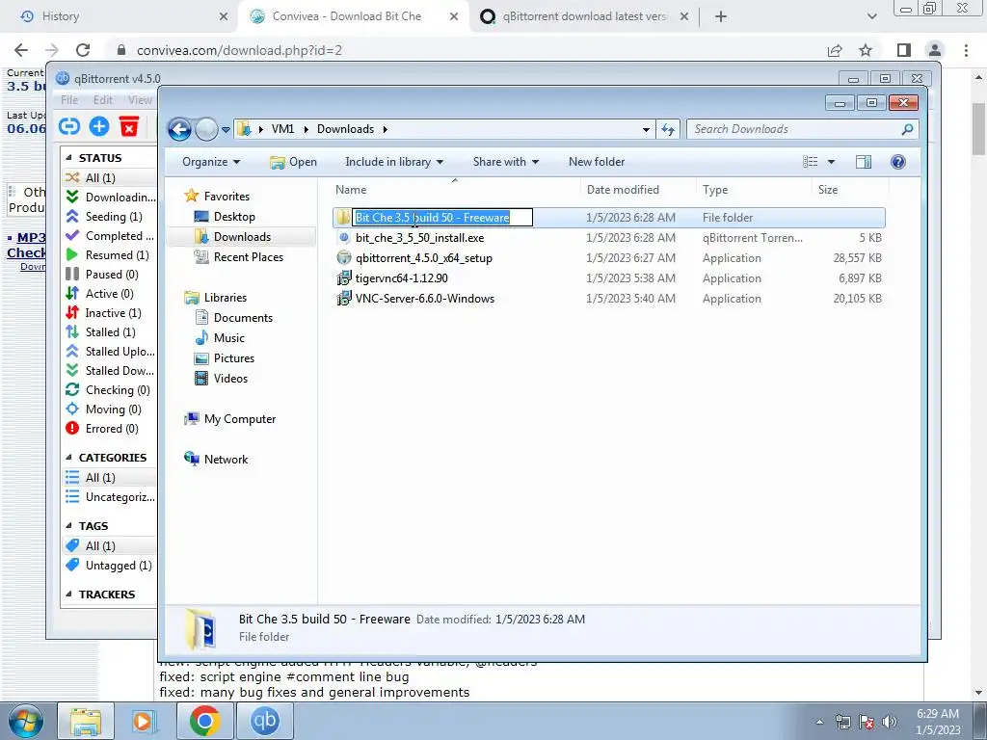Open the qBittorrent File menu

pos(69,99)
